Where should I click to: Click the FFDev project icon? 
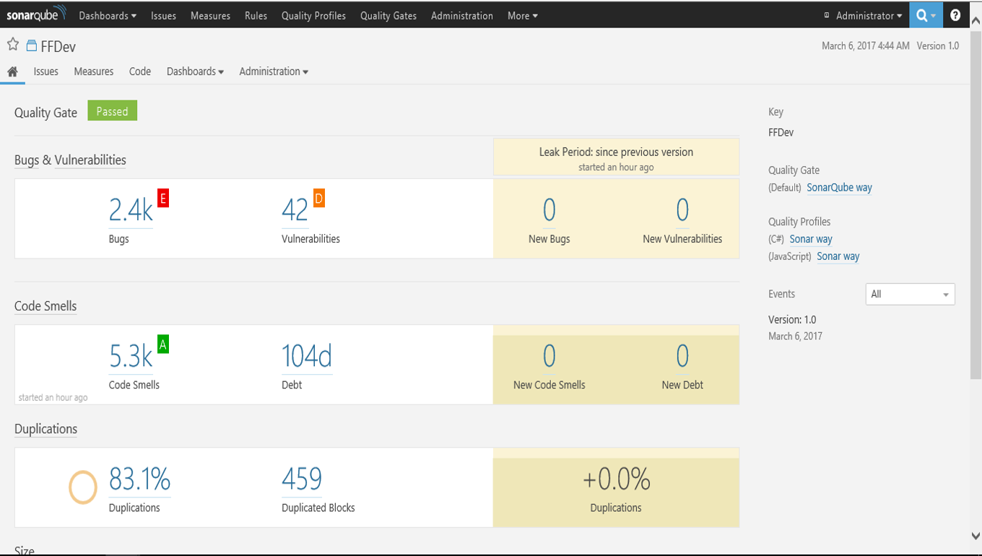pyautogui.click(x=31, y=46)
